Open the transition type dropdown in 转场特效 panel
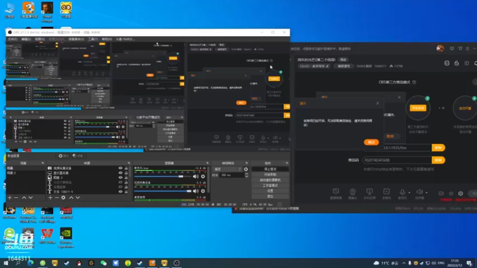The width and height of the screenshot is (477, 268). tap(228, 169)
